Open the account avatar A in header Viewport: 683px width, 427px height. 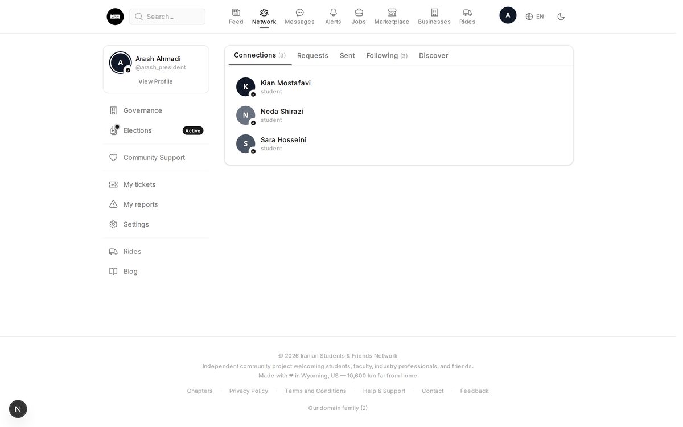point(508,15)
